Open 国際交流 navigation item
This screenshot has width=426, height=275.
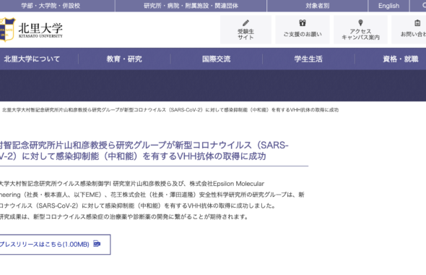pos(217,59)
